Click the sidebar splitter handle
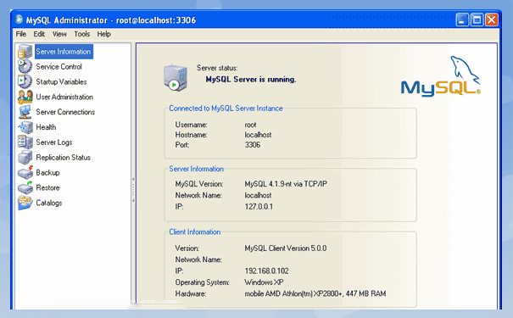Screen dimensions: 513x318 tap(133, 190)
